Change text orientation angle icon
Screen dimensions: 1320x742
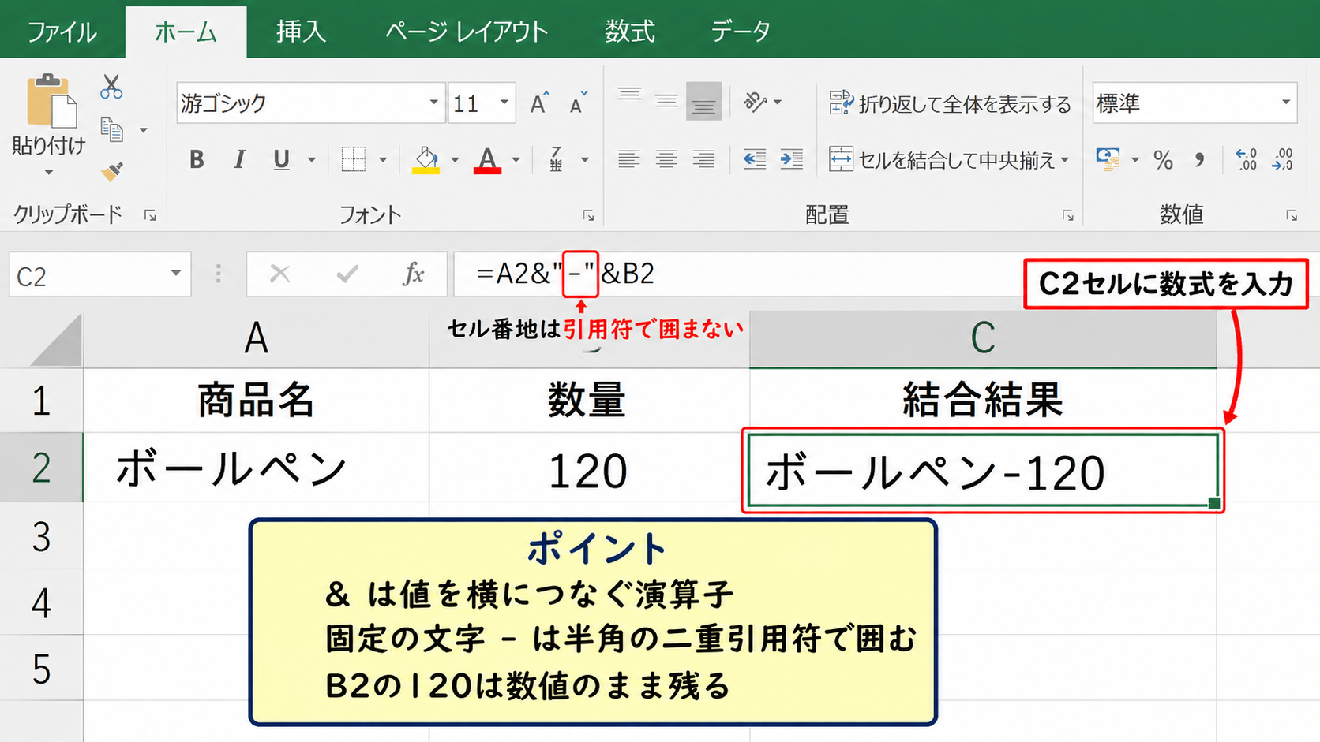click(756, 102)
